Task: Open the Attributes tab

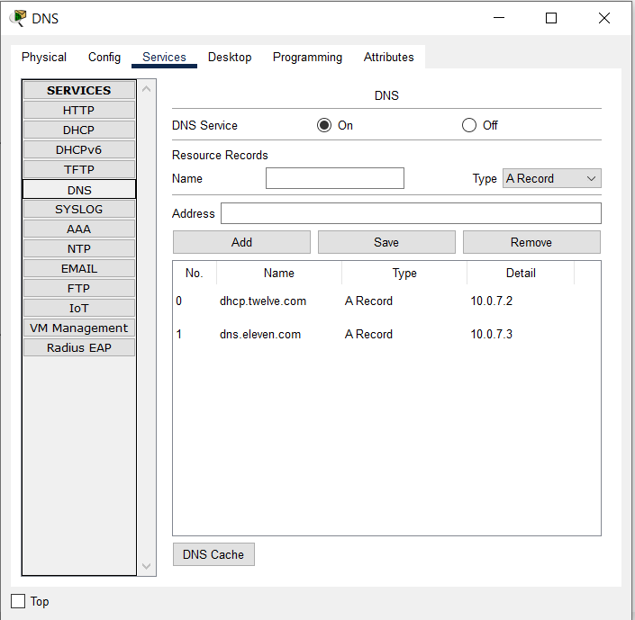Action: click(x=389, y=57)
